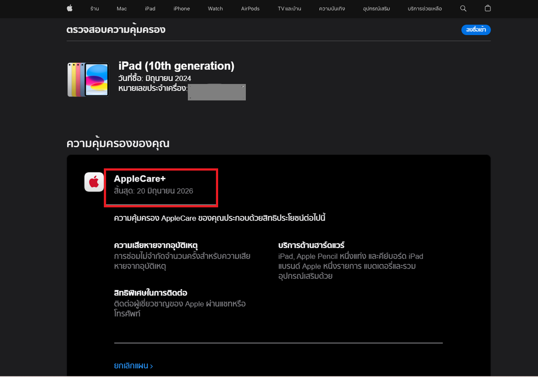Open the iPad menu item
This screenshot has width=538, height=377.
coord(150,8)
